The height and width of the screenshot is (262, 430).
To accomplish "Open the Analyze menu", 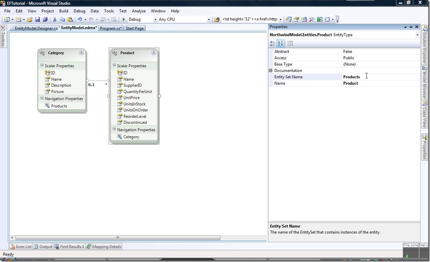I will point(138,11).
